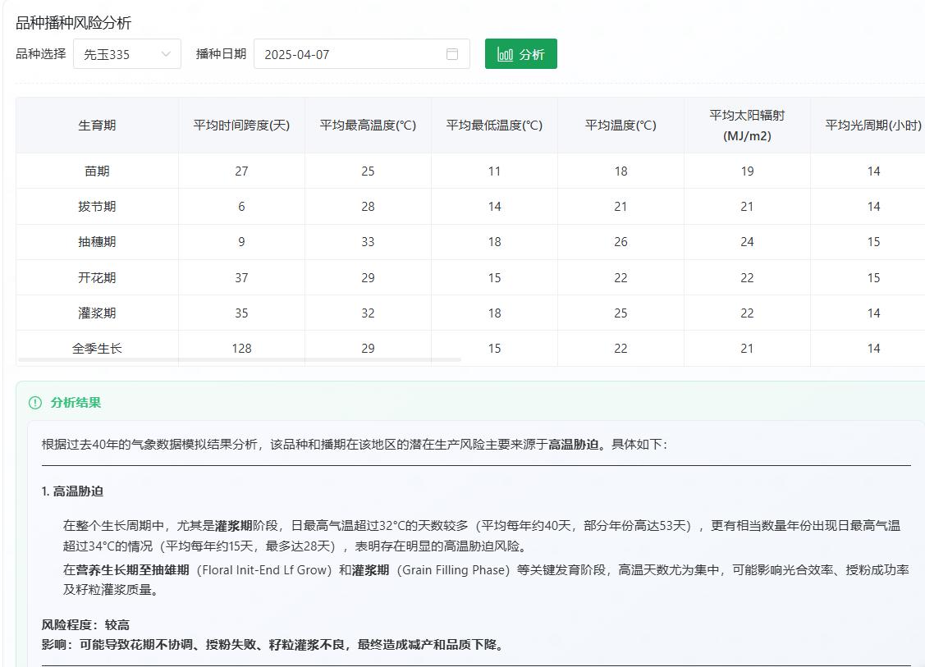Click the 平均太阳辐射 (MJ/m2) column header

click(x=747, y=125)
